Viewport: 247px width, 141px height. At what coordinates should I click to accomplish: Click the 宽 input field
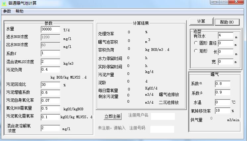(225, 62)
